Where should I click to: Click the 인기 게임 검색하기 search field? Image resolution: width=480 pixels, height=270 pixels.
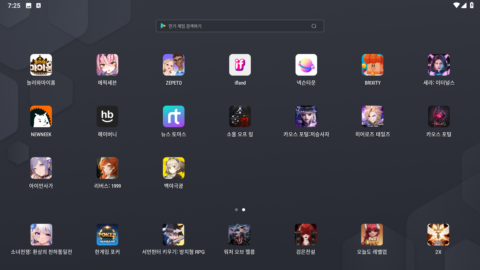click(240, 26)
